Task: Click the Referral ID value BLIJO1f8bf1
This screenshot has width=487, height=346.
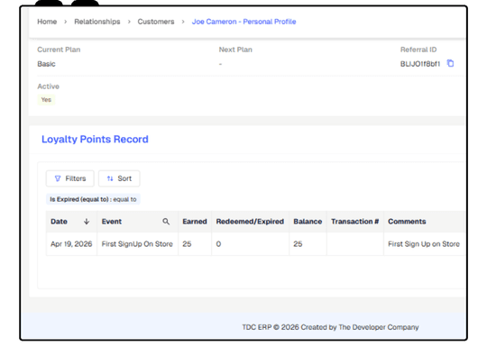Action: pyautogui.click(x=420, y=64)
